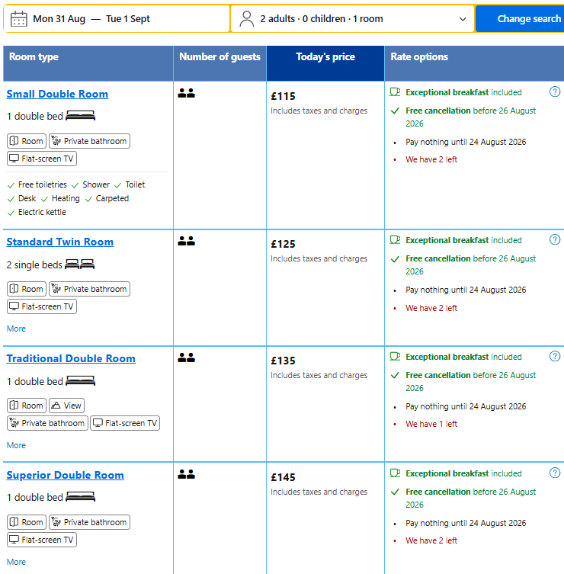This screenshot has width=564, height=574.
Task: Click the View badge under Traditional Double Room
Action: 66,406
